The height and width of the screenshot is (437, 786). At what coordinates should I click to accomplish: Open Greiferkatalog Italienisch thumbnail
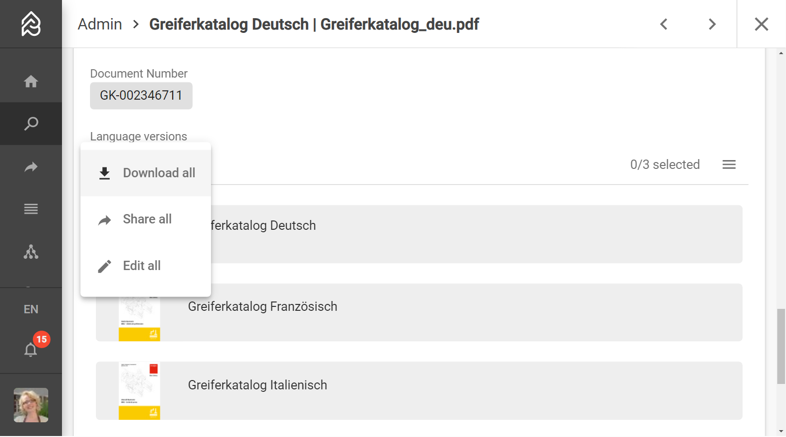(139, 391)
